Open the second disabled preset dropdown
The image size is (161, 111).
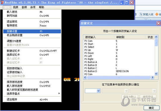(115, 91)
